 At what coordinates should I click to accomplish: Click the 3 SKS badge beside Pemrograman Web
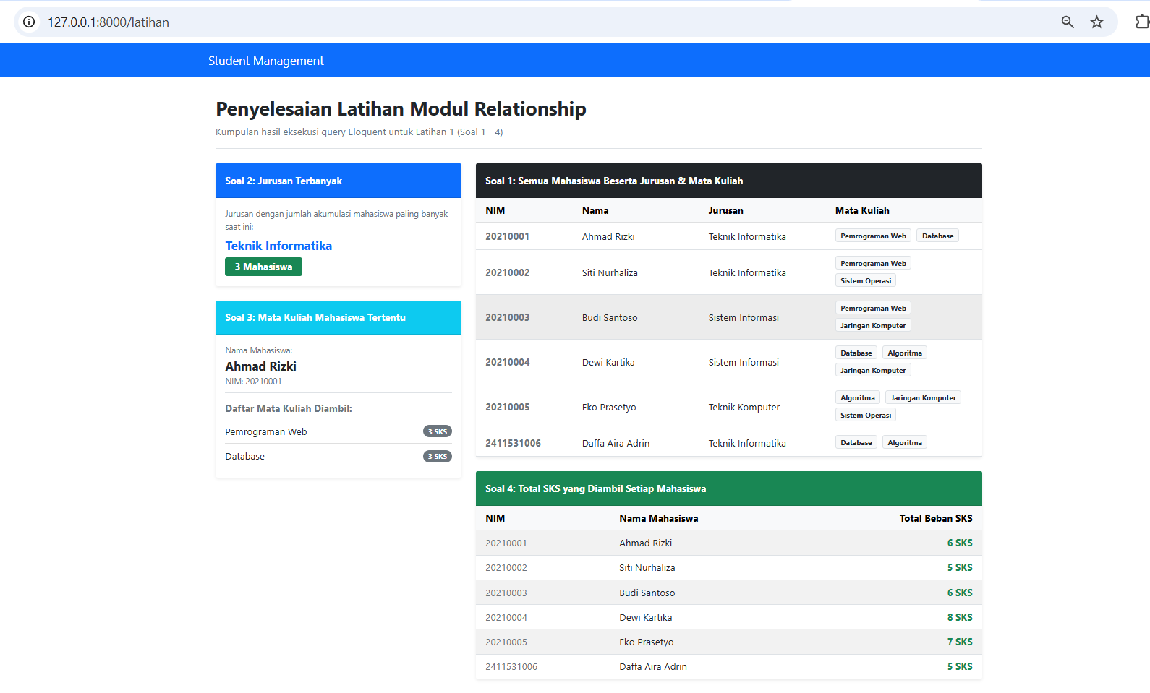point(438,431)
